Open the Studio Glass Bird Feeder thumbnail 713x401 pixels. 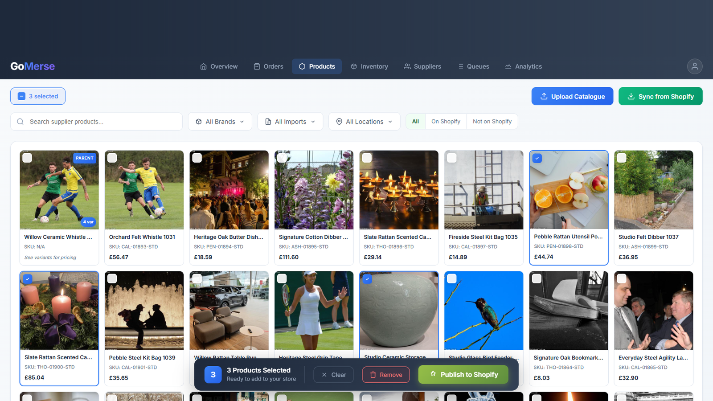click(484, 311)
